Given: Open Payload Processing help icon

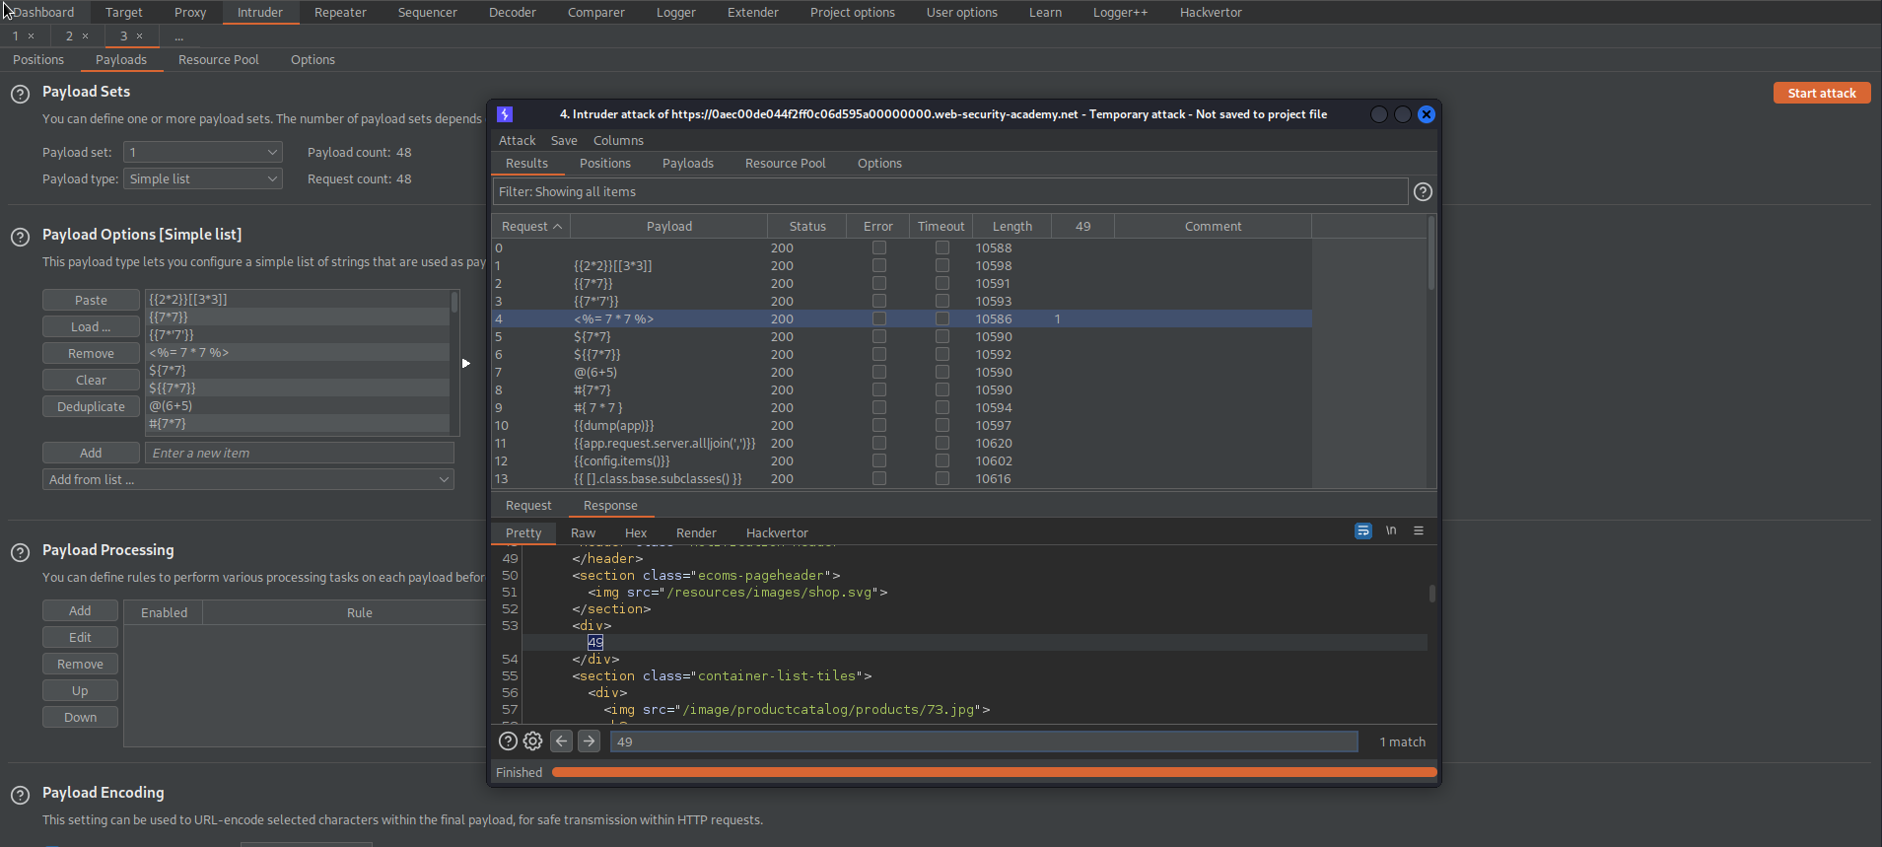Looking at the screenshot, I should (20, 553).
